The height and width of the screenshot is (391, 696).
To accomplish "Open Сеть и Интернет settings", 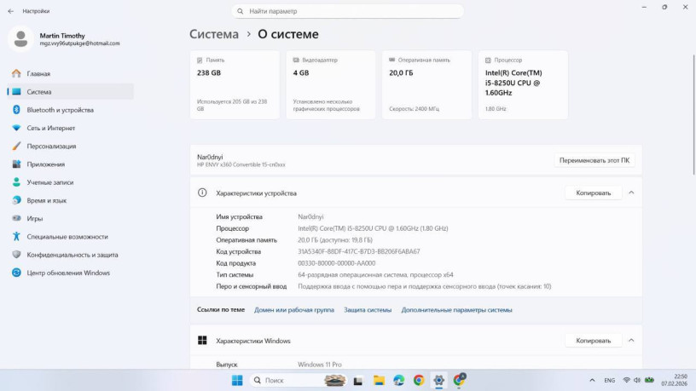I will click(x=50, y=128).
